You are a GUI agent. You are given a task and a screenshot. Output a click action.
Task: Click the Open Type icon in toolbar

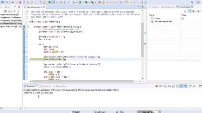coord(99,2)
